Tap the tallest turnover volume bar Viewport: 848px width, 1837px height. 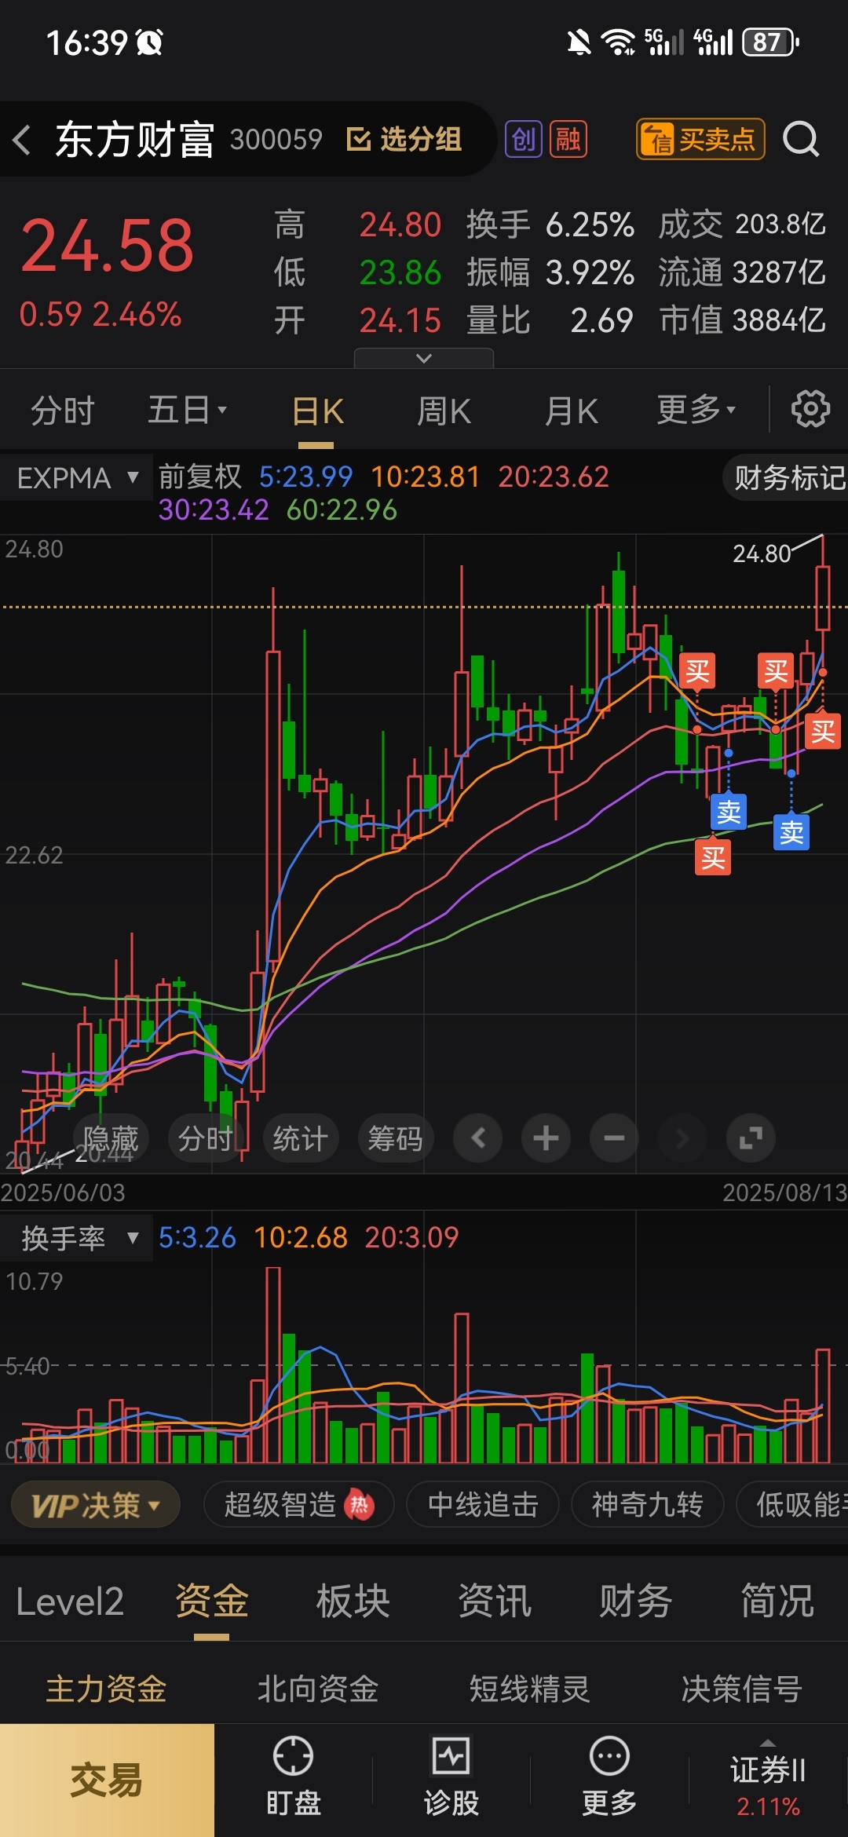(x=273, y=1364)
